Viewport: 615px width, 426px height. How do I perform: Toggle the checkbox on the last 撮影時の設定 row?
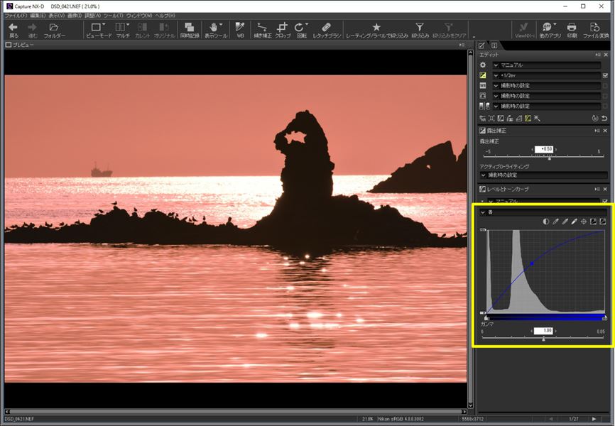point(605,106)
